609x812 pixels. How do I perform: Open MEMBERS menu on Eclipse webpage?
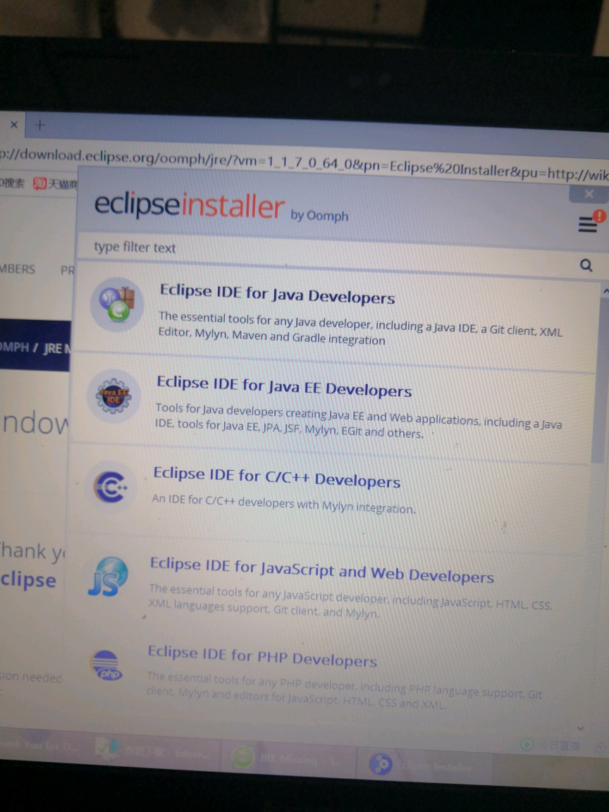coord(17,269)
